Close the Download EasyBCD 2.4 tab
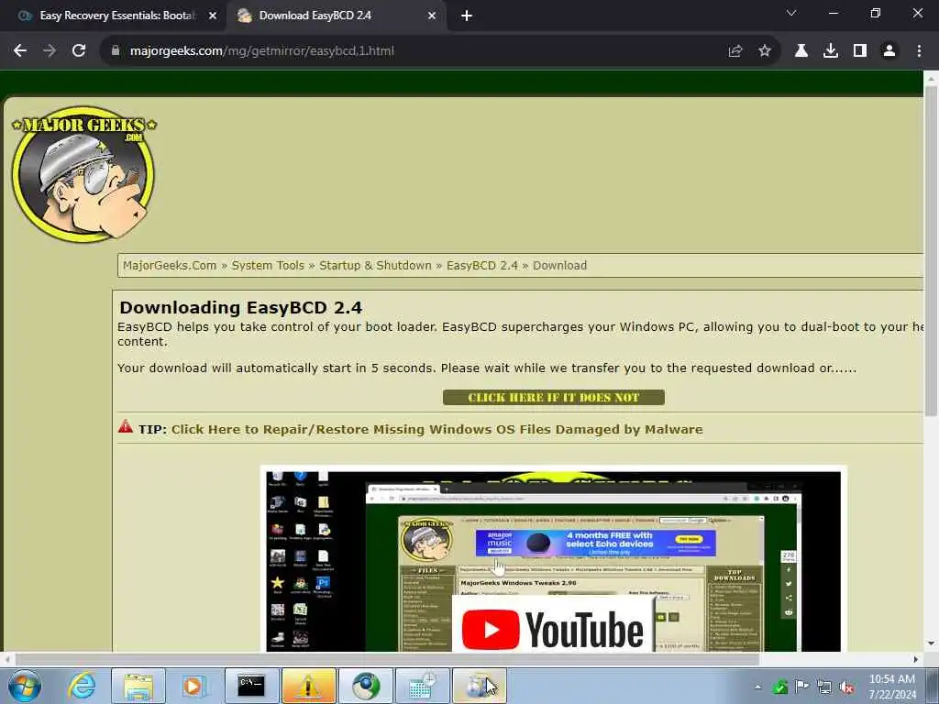 coord(432,16)
